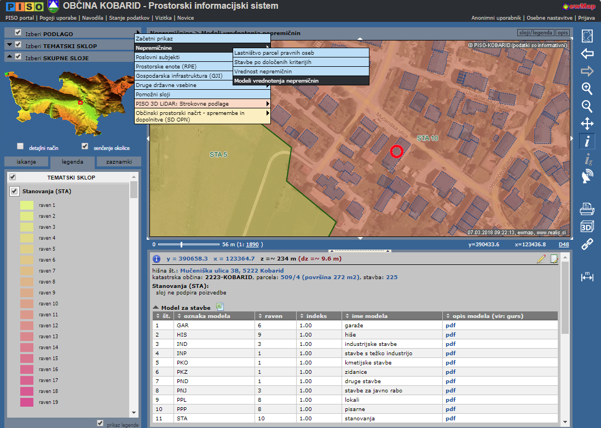The height and width of the screenshot is (428, 601).
Task: Expand the 'Izberi PODLAGO' section
Action: point(49,34)
